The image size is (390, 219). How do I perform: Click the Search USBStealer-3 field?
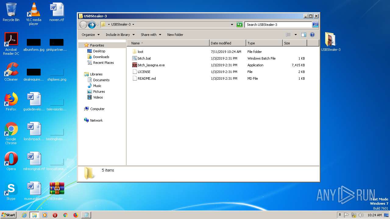[x=278, y=25]
